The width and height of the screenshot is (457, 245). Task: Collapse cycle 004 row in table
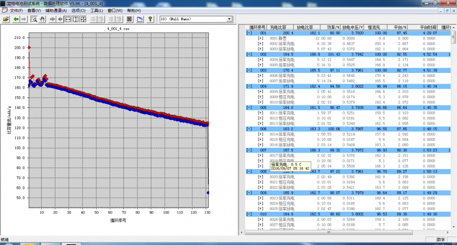(x=249, y=86)
